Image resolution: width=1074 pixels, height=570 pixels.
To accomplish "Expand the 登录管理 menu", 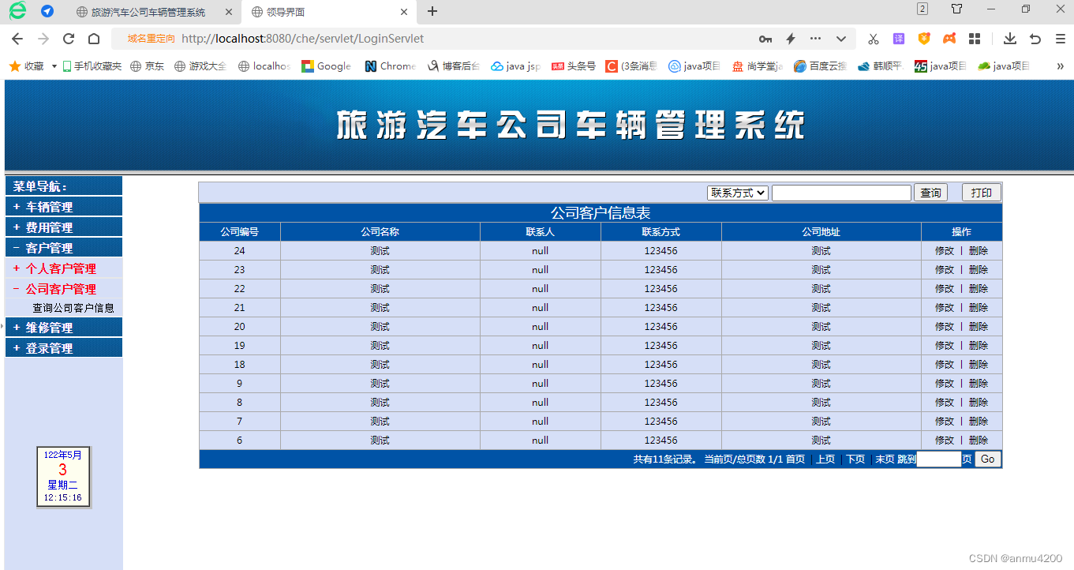I will coord(64,348).
